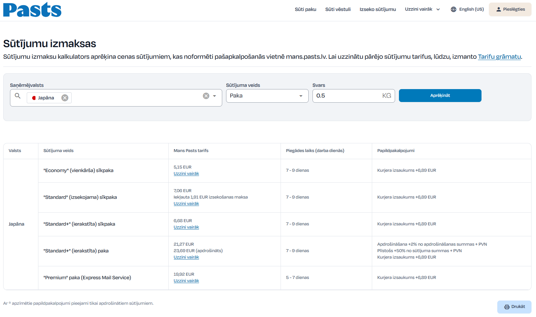Clear all selected countries in the field
The width and height of the screenshot is (536, 317).
click(206, 96)
